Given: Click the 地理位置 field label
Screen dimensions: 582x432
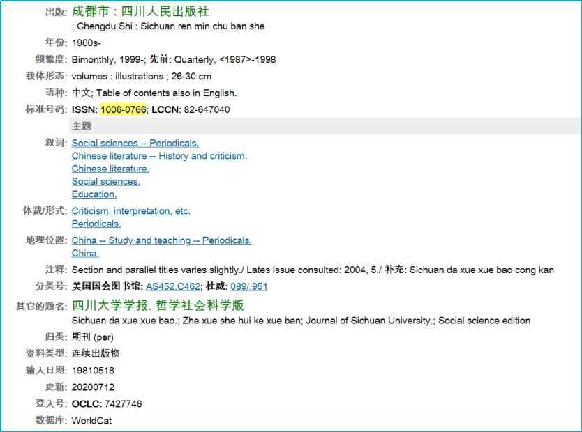Looking at the screenshot, I should 46,240.
